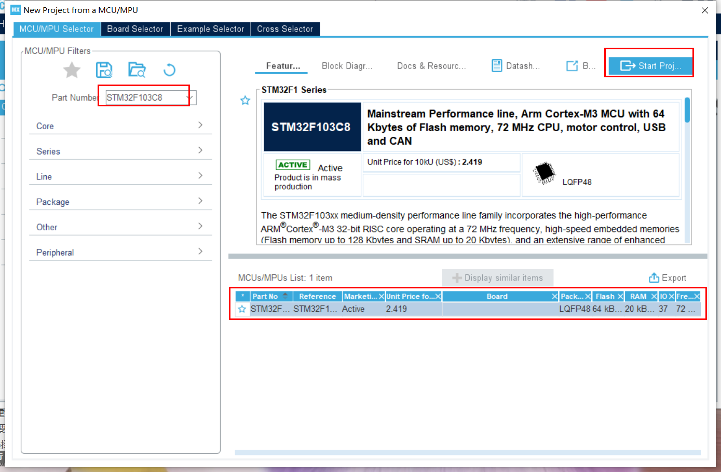Click the blue description panel scrollbar
Screen dimensions: 721x472
click(x=687, y=110)
